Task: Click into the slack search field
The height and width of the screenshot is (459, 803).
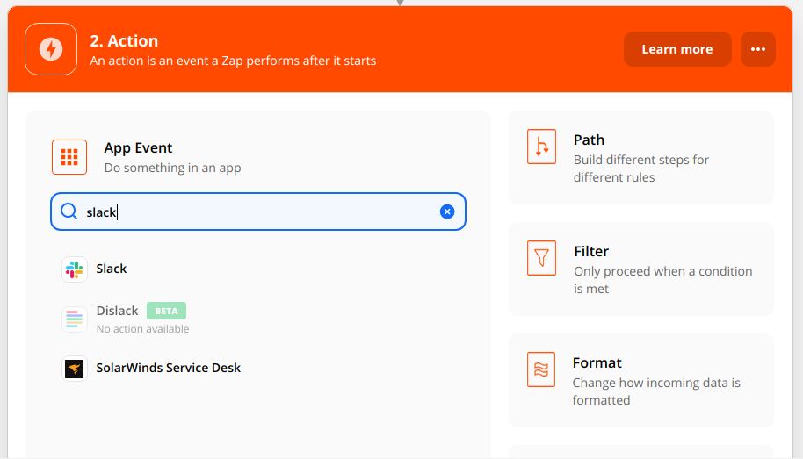Action: pyautogui.click(x=258, y=212)
